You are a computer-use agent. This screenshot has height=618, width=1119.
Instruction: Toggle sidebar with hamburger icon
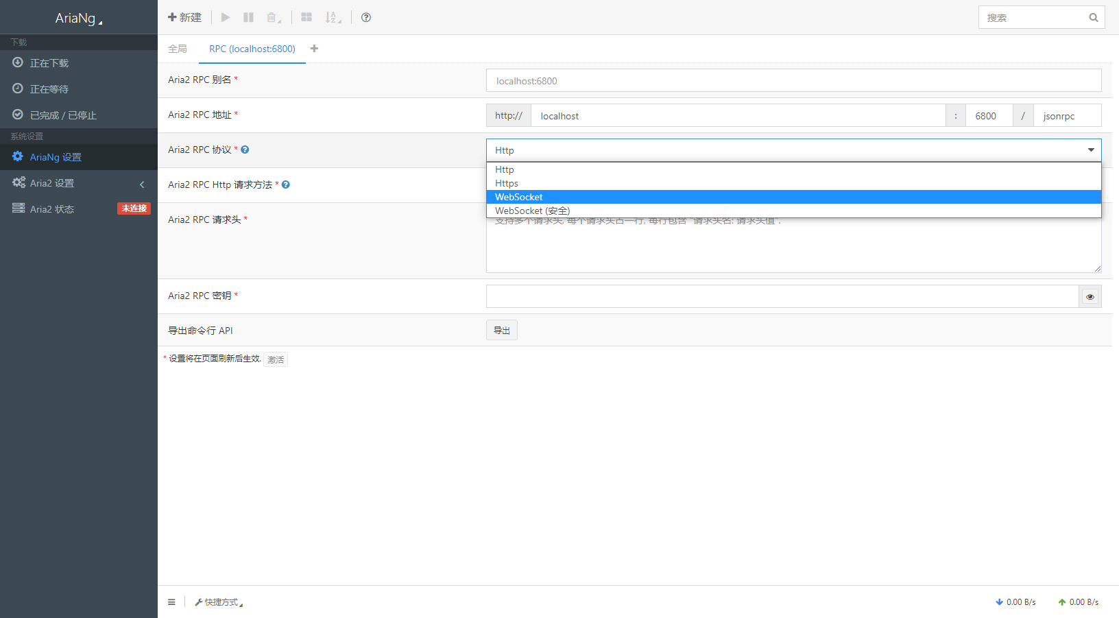[171, 602]
